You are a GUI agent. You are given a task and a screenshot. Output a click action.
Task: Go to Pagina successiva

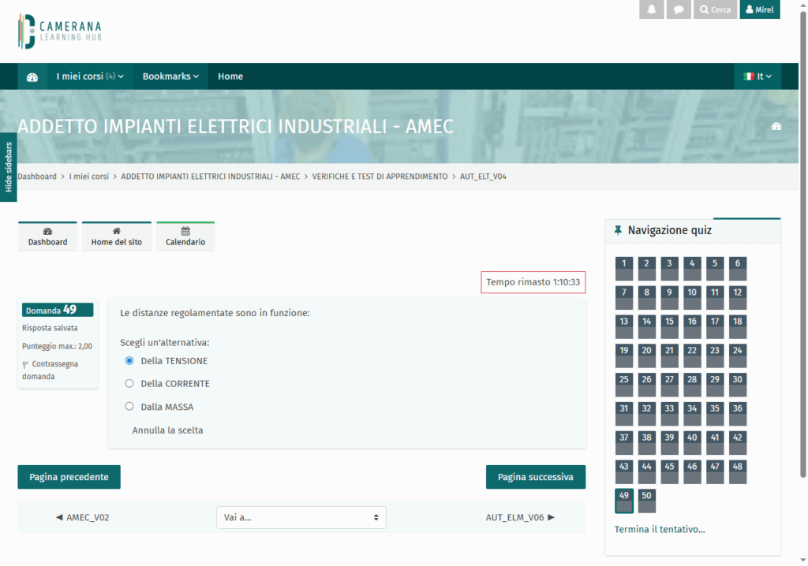coord(535,477)
